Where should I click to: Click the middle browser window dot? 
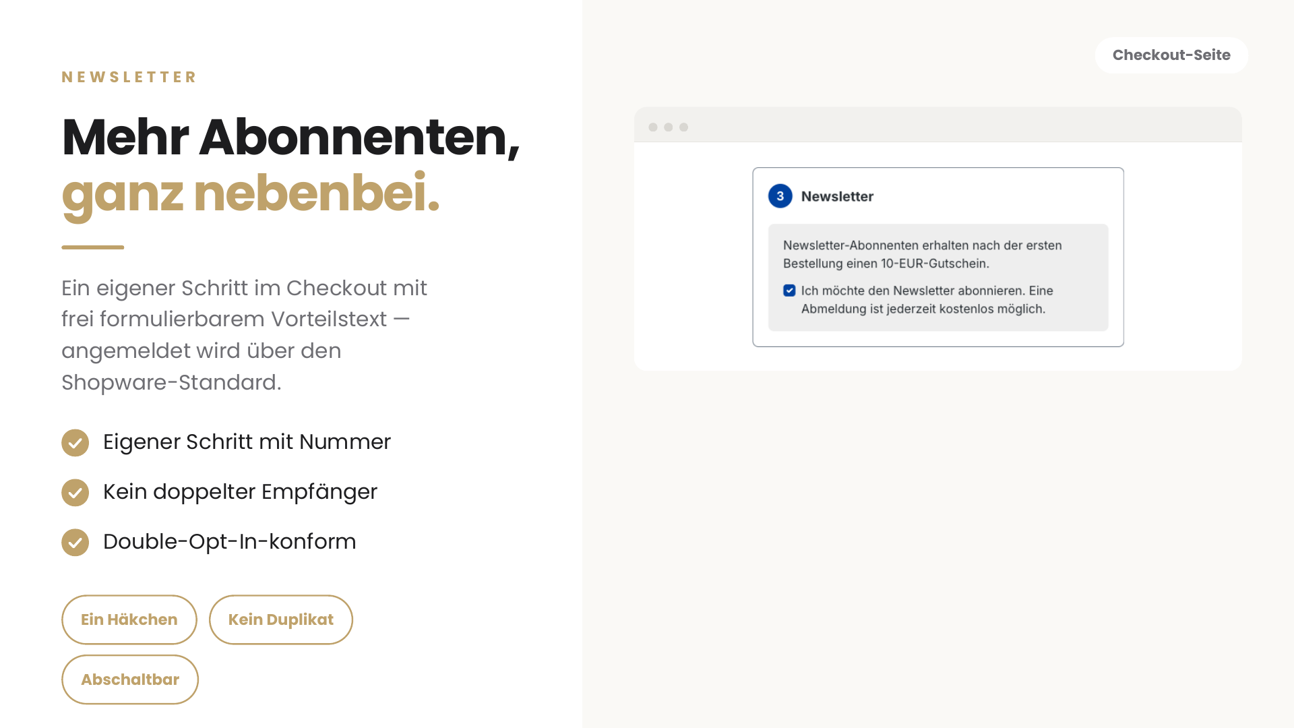point(669,127)
